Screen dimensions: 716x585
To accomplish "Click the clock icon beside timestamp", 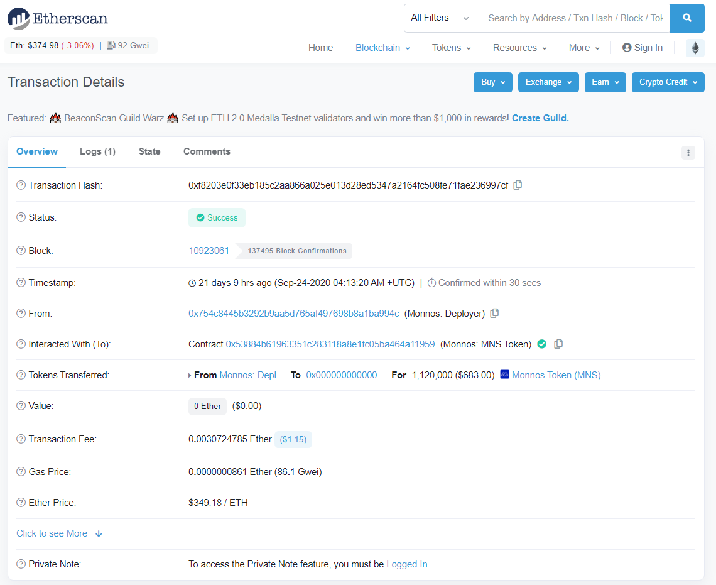I will point(192,283).
